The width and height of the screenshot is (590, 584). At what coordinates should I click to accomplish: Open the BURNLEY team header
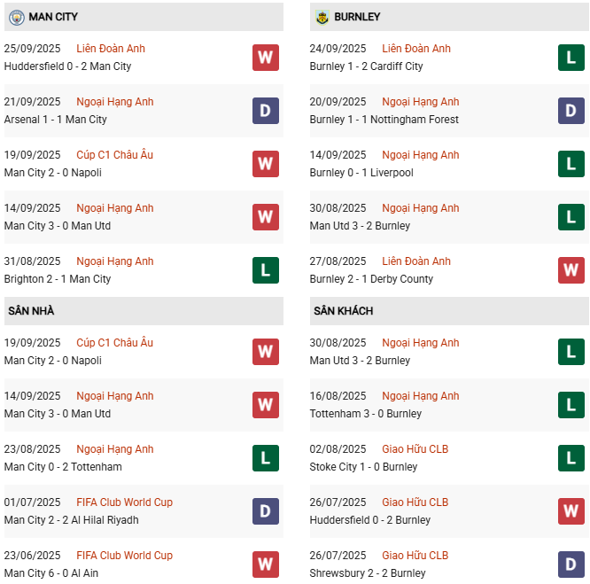(x=358, y=17)
